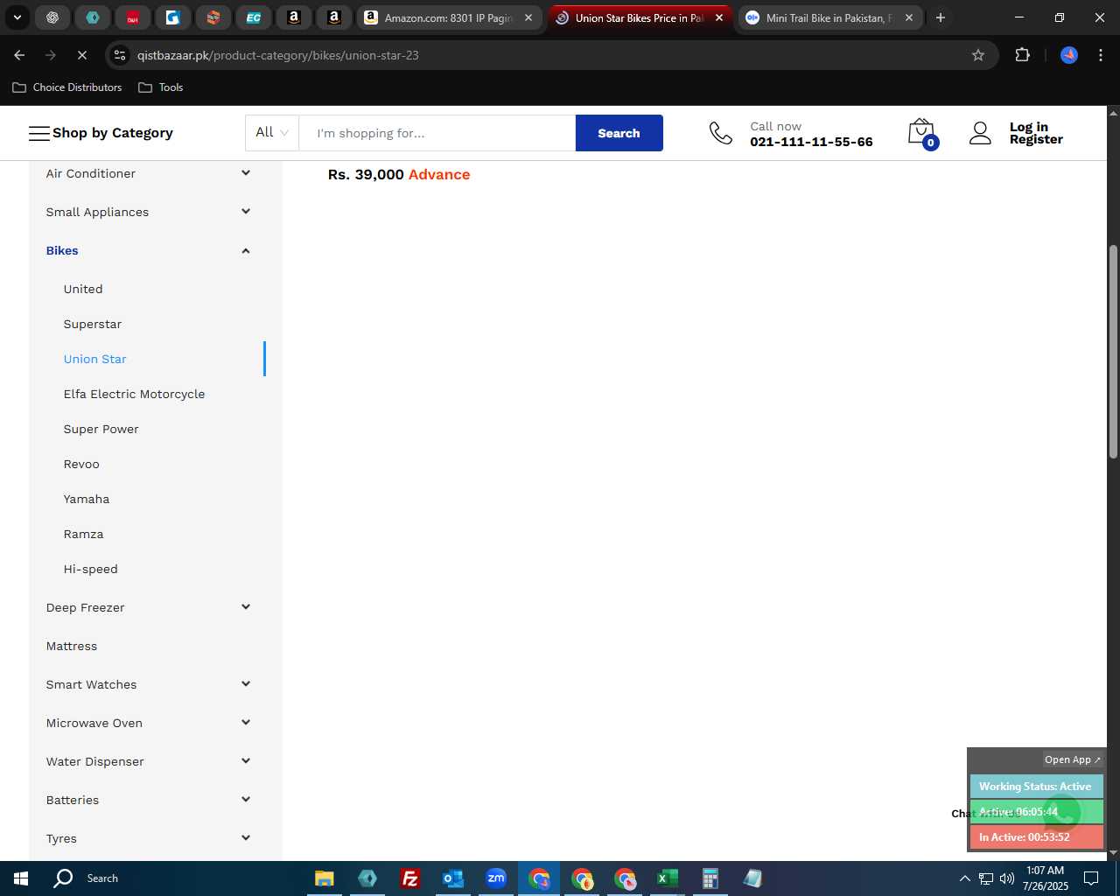Open Outlook from the taskbar

[x=452, y=878]
